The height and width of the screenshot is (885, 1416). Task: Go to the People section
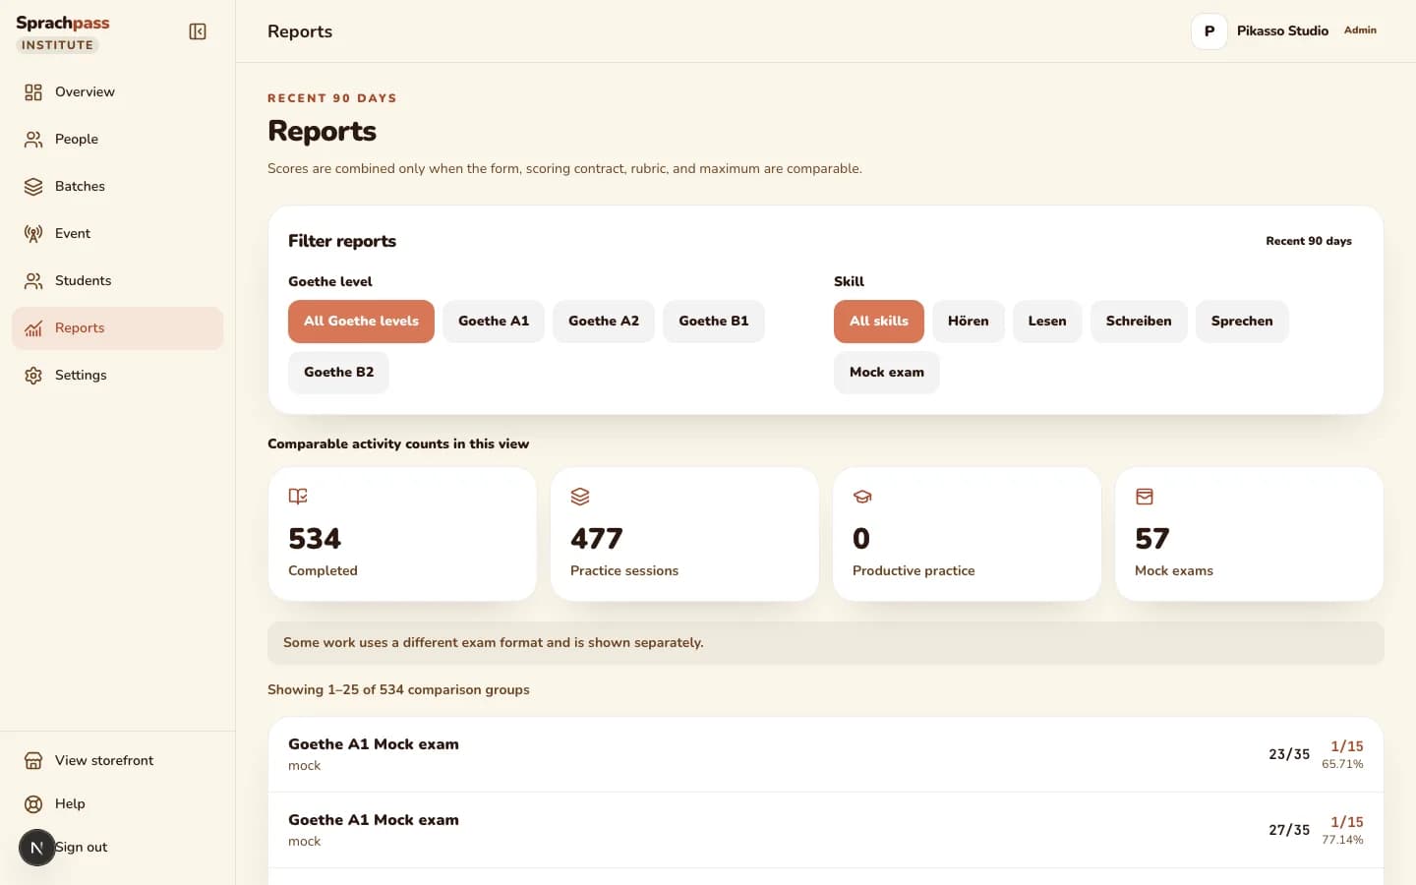(118, 140)
